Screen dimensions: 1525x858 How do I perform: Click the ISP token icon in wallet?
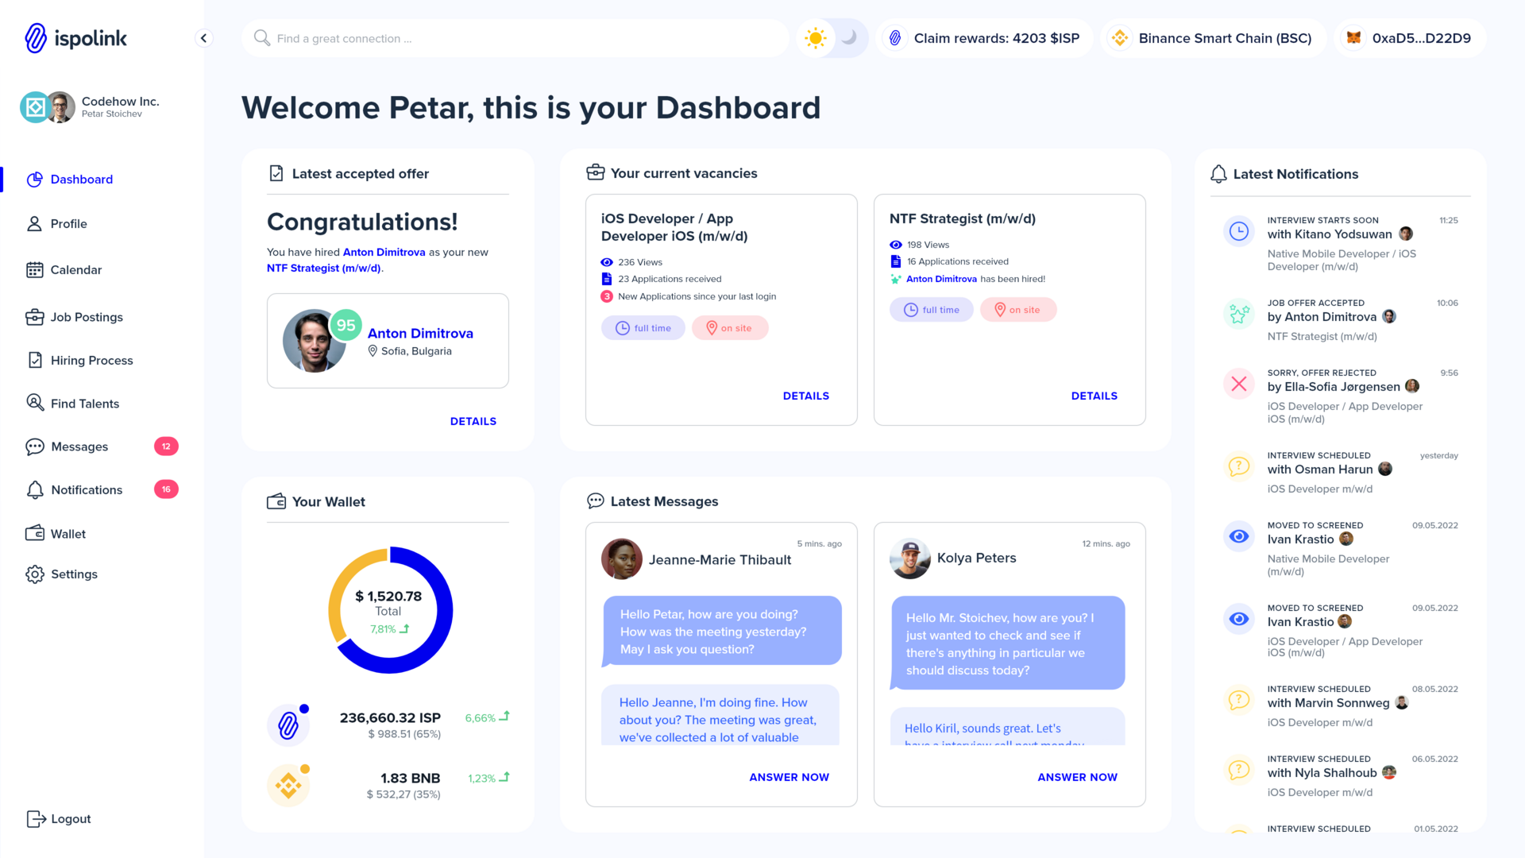click(x=288, y=725)
